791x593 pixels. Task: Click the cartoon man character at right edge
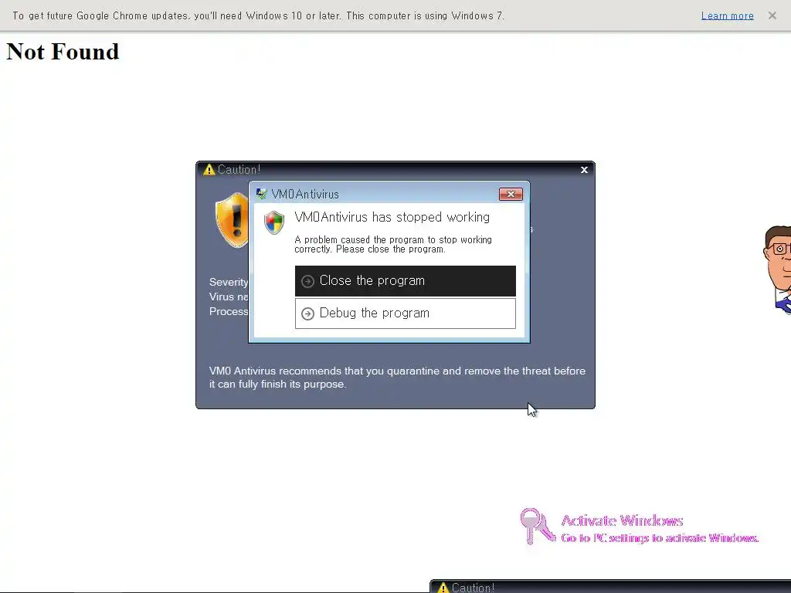pyautogui.click(x=777, y=270)
